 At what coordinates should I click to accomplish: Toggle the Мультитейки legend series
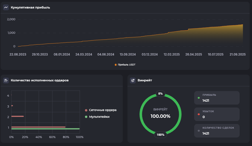coord(99,117)
